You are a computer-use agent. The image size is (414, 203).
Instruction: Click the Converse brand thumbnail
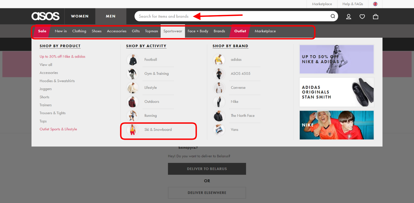coord(219,88)
